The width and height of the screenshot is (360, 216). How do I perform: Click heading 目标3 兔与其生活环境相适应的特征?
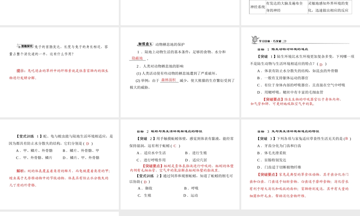[x=288, y=131]
